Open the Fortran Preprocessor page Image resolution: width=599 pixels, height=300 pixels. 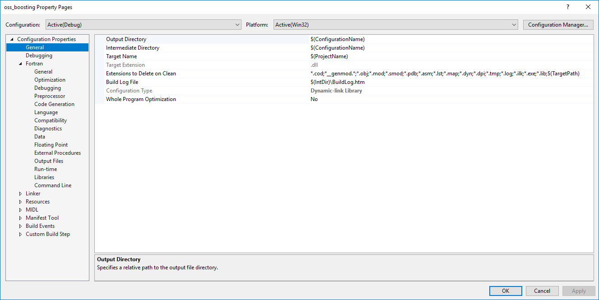pos(50,96)
